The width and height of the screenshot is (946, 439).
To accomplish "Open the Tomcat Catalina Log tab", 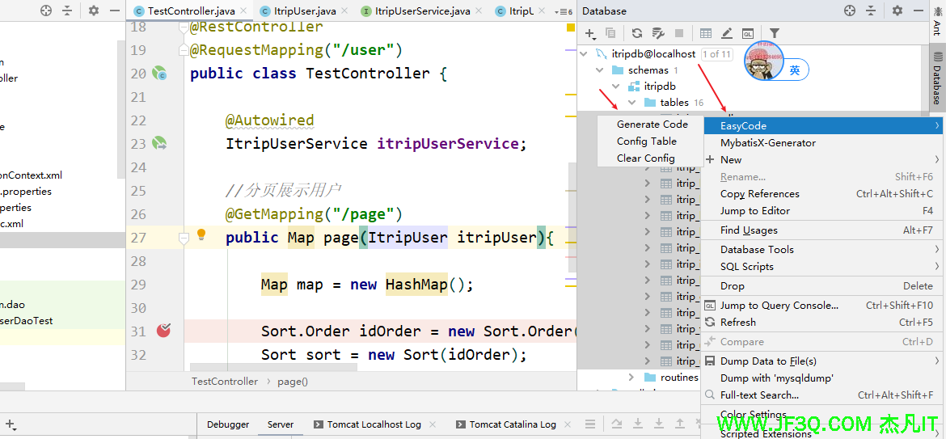I will tap(512, 424).
